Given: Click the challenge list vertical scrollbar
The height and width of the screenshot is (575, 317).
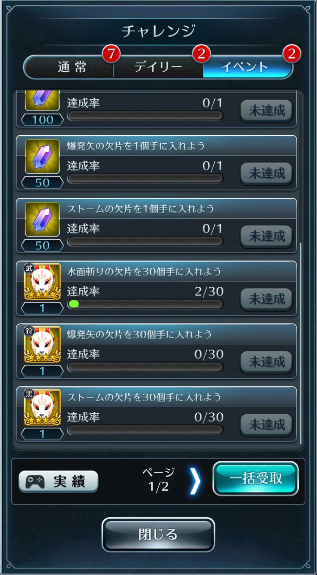Looking at the screenshot, I should [x=300, y=343].
